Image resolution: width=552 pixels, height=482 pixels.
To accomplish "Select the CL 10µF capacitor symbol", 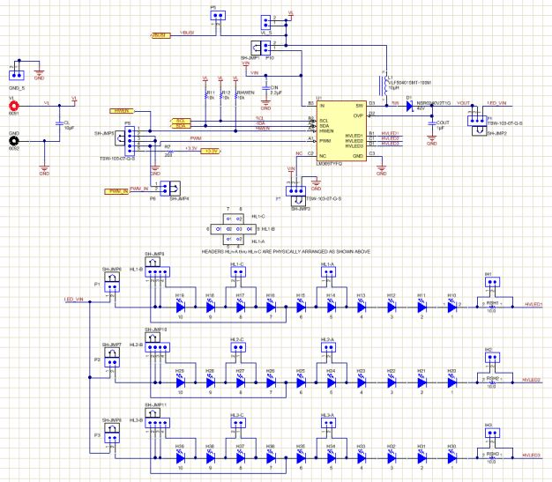I will pos(59,123).
